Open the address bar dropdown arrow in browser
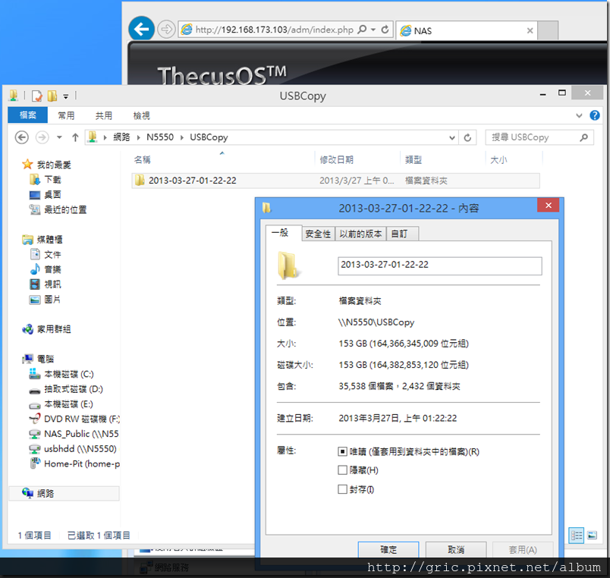The width and height of the screenshot is (610, 578). (373, 30)
